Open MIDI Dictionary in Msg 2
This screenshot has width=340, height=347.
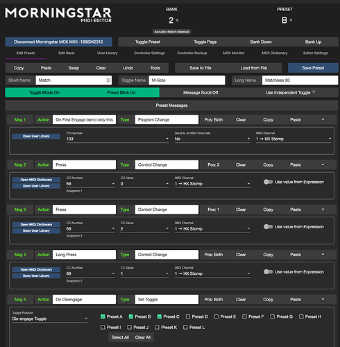(36, 180)
